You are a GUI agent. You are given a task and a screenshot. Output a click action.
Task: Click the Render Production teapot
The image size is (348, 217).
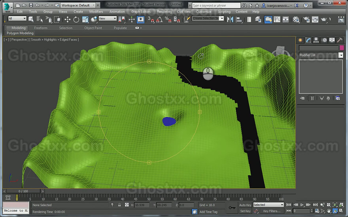[x=324, y=19]
